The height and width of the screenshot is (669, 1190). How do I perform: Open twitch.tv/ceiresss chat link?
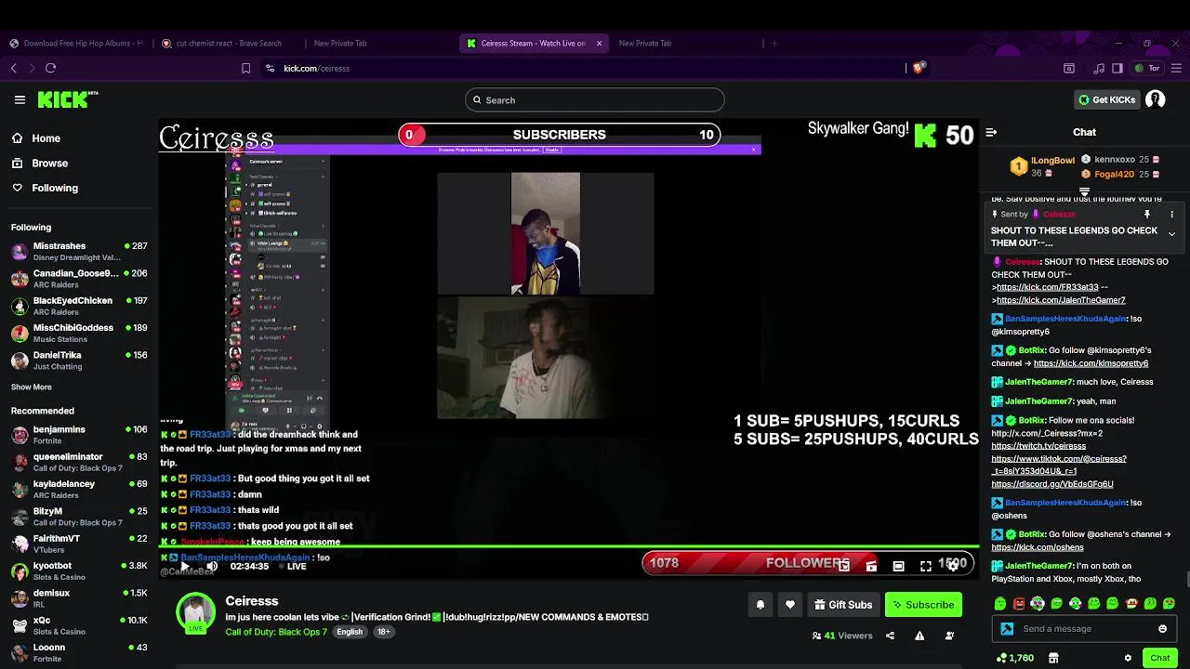[1038, 446]
